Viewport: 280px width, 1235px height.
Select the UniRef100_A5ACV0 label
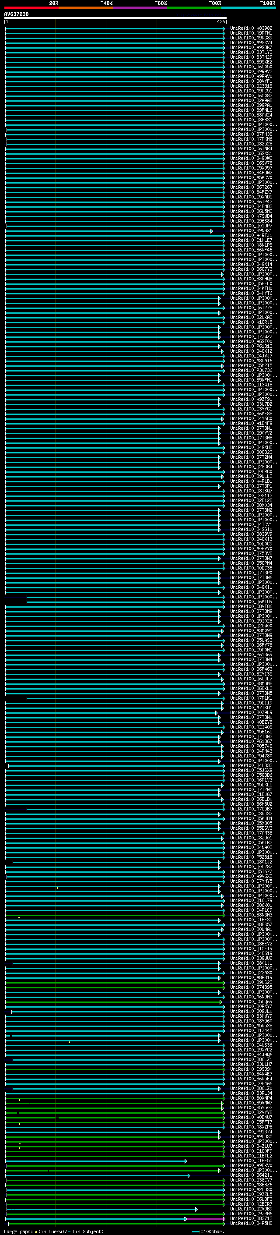251,178
